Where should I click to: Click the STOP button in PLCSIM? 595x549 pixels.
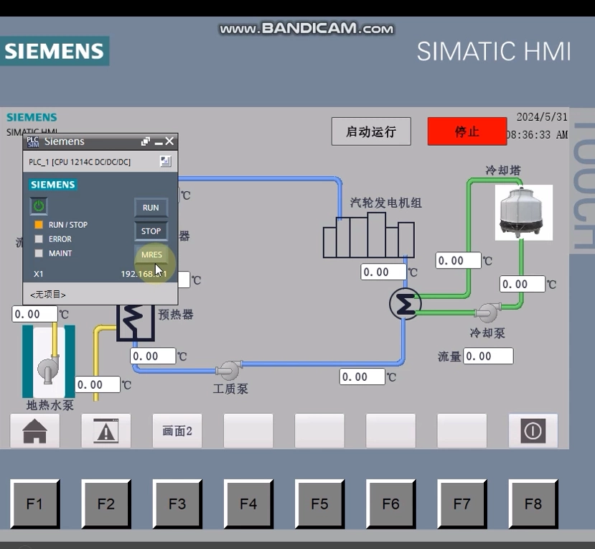point(151,231)
